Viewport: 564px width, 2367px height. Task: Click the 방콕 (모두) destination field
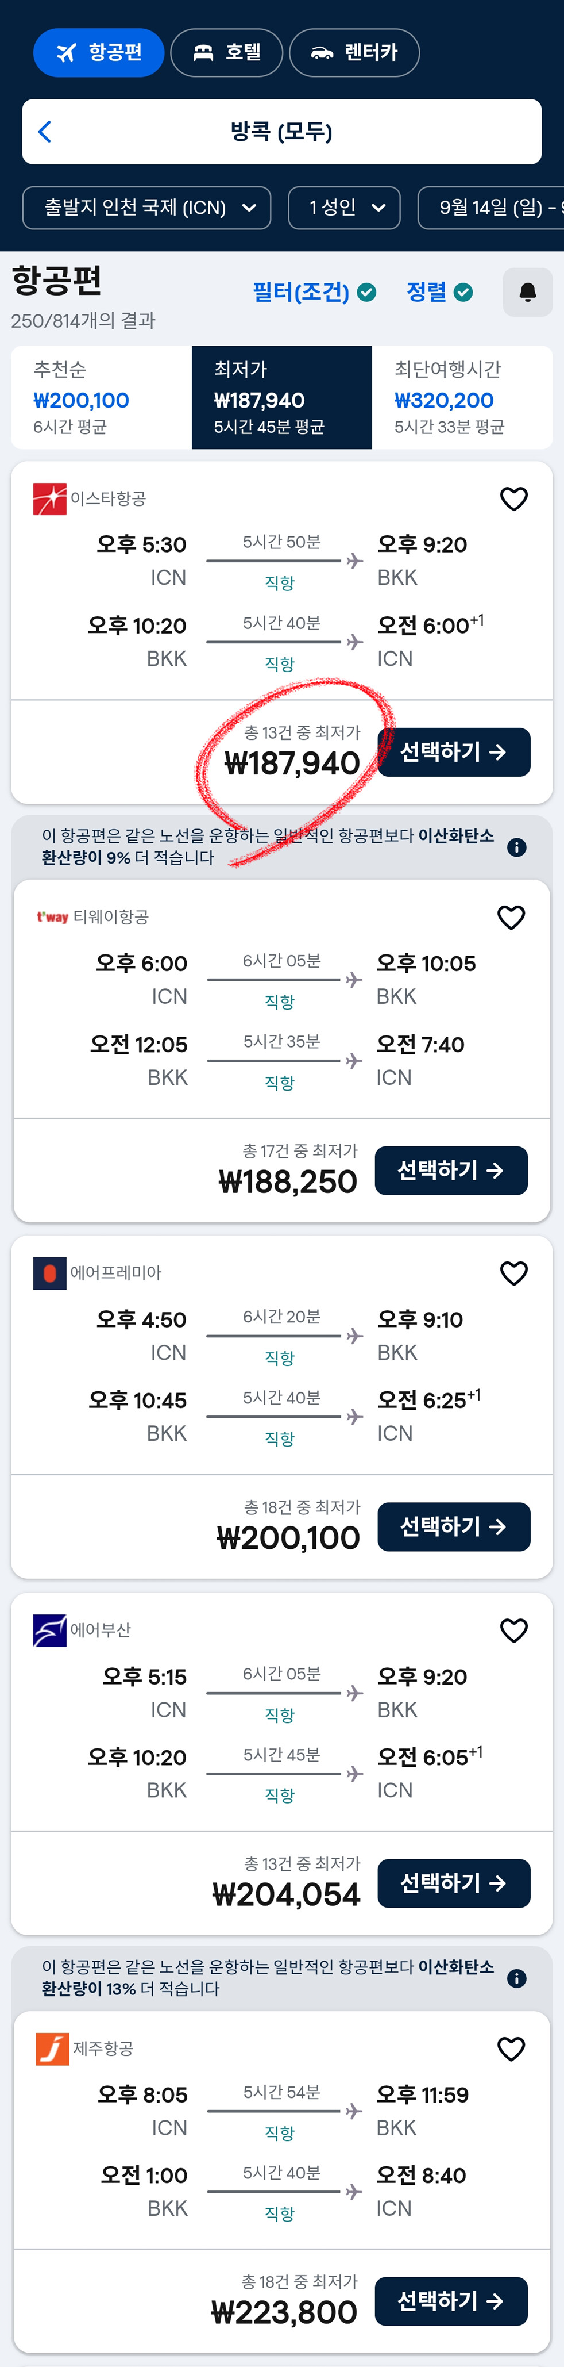pyautogui.click(x=282, y=132)
